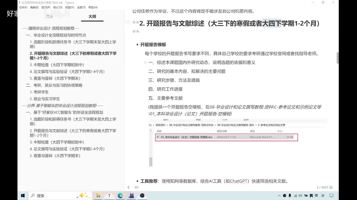The image size is (357, 200).
Task: Go to outline heading 通用毕业设计 流程规划教程
Action: point(50,28)
